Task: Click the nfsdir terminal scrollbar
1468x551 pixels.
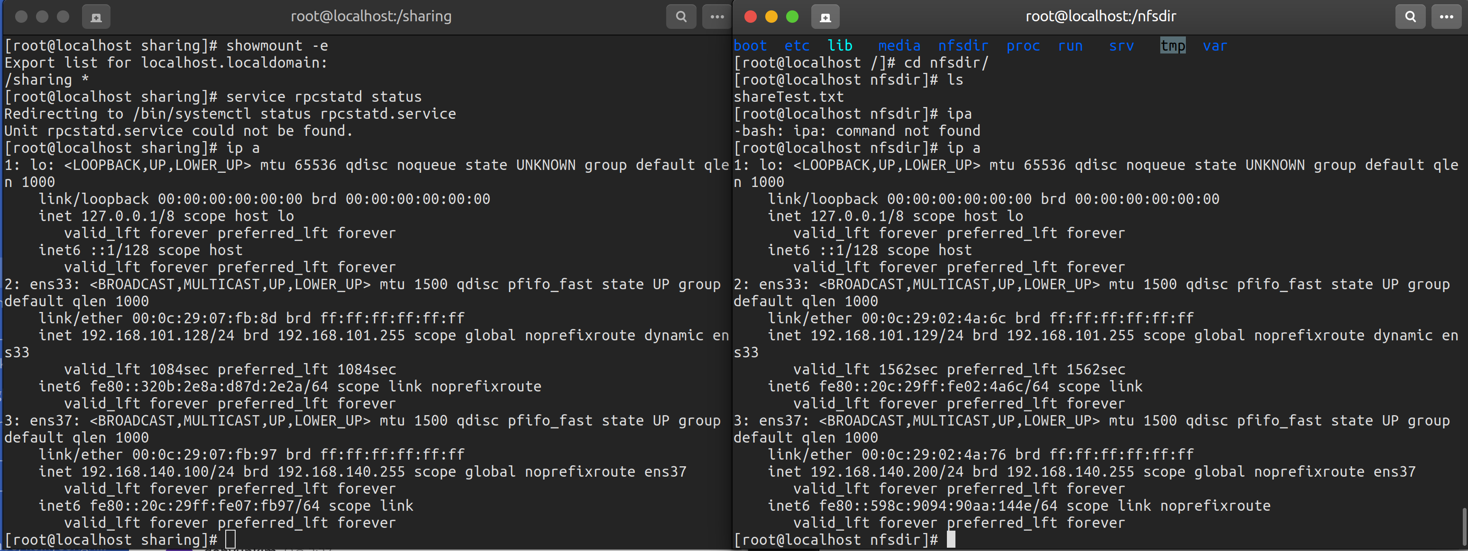Action: tap(1463, 526)
